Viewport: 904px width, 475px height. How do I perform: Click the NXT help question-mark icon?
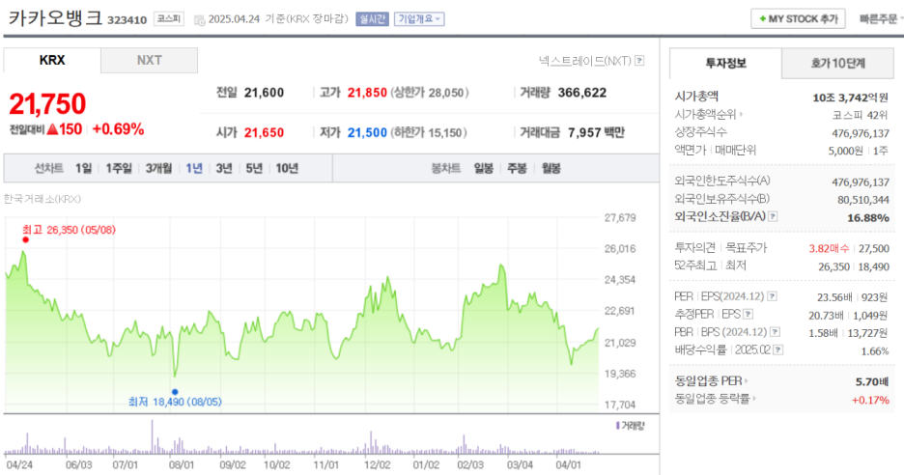[639, 61]
